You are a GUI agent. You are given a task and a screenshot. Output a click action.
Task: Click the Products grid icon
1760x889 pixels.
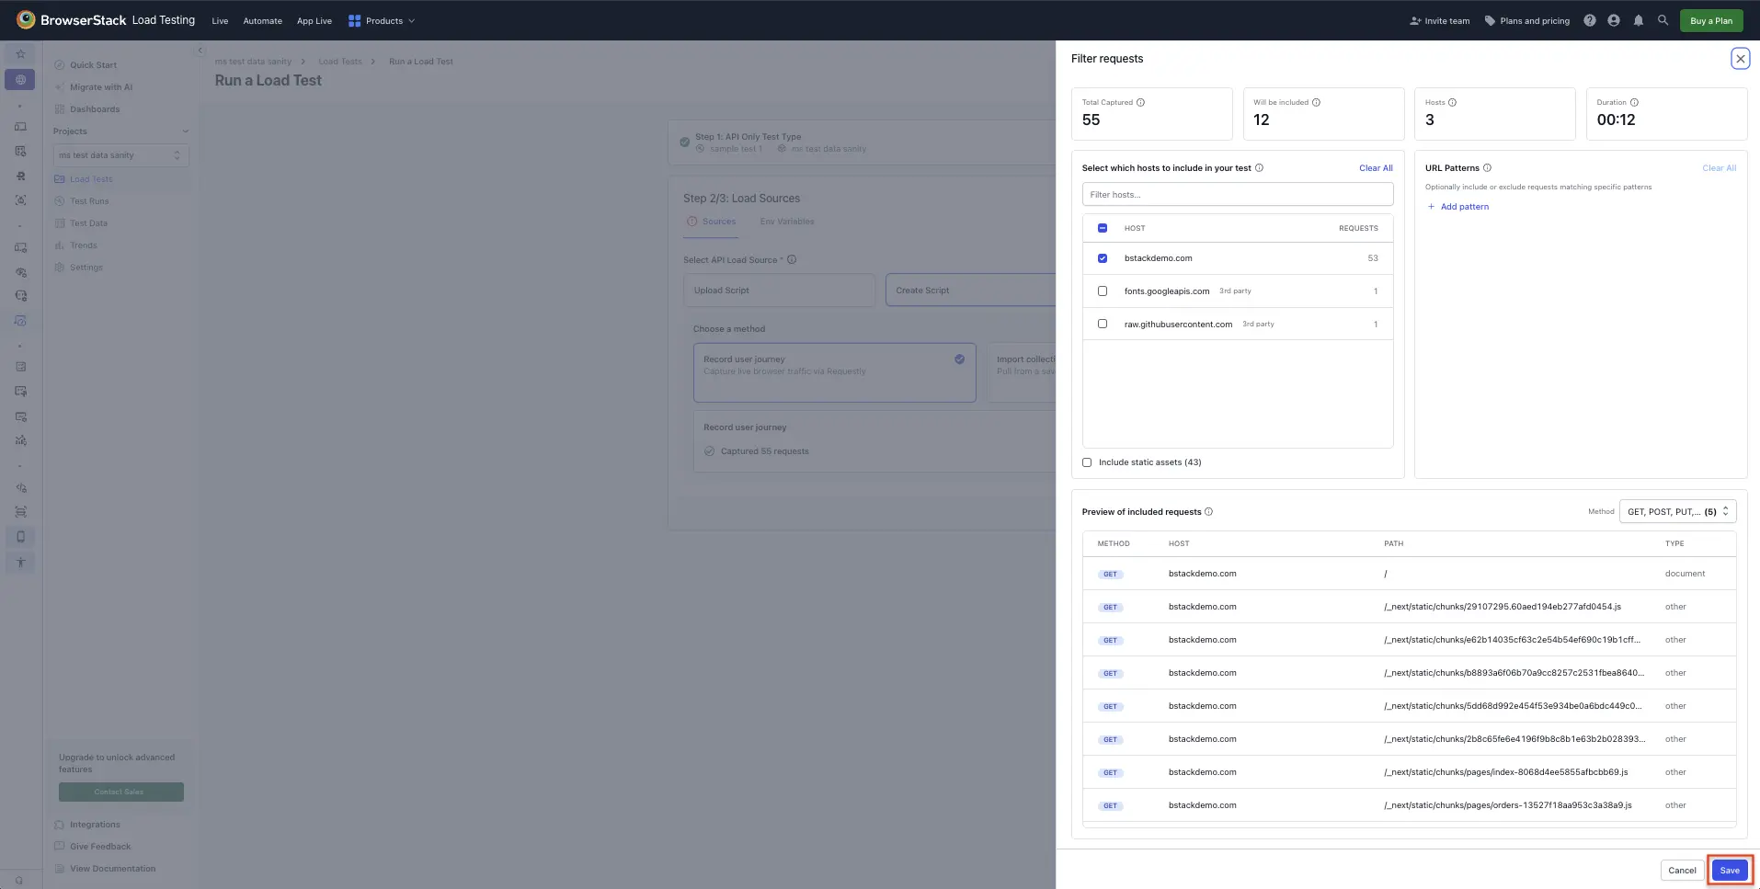click(x=354, y=20)
